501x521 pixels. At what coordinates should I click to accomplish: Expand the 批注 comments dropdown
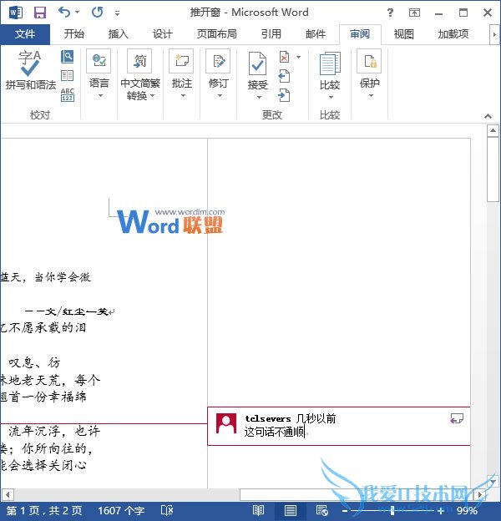point(182,73)
